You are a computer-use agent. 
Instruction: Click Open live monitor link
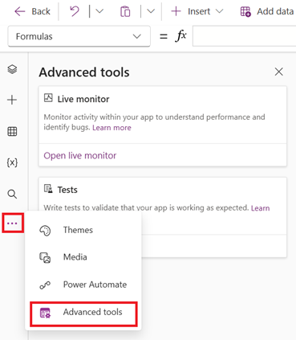(80, 156)
